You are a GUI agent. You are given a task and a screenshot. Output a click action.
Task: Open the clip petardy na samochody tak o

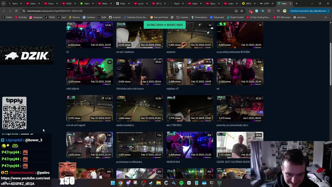[x=240, y=108]
